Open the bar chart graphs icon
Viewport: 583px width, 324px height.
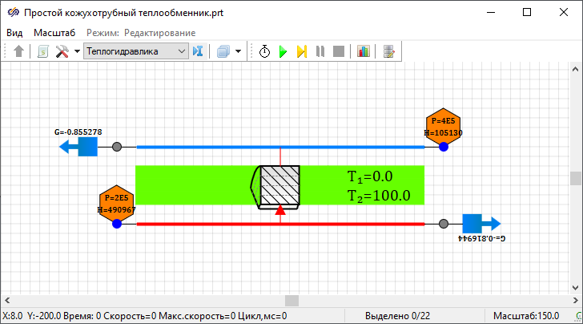click(x=364, y=51)
